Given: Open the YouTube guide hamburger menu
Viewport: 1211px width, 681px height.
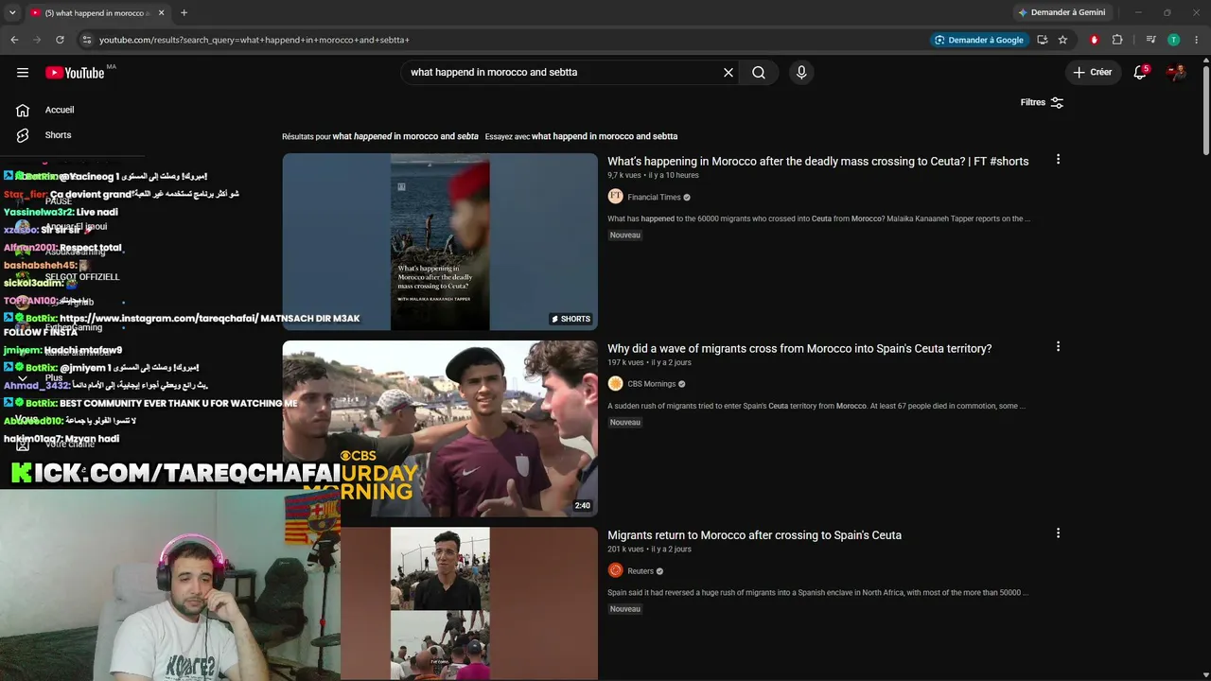Looking at the screenshot, I should [23, 73].
